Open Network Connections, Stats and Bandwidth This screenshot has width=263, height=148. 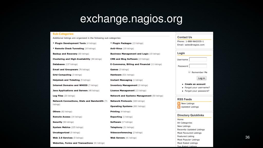coord(78,101)
